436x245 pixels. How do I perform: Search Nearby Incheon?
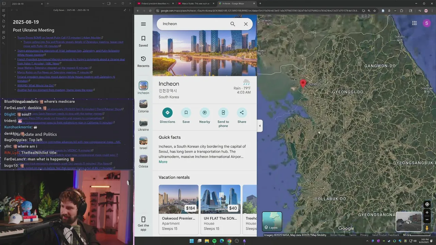point(205,116)
